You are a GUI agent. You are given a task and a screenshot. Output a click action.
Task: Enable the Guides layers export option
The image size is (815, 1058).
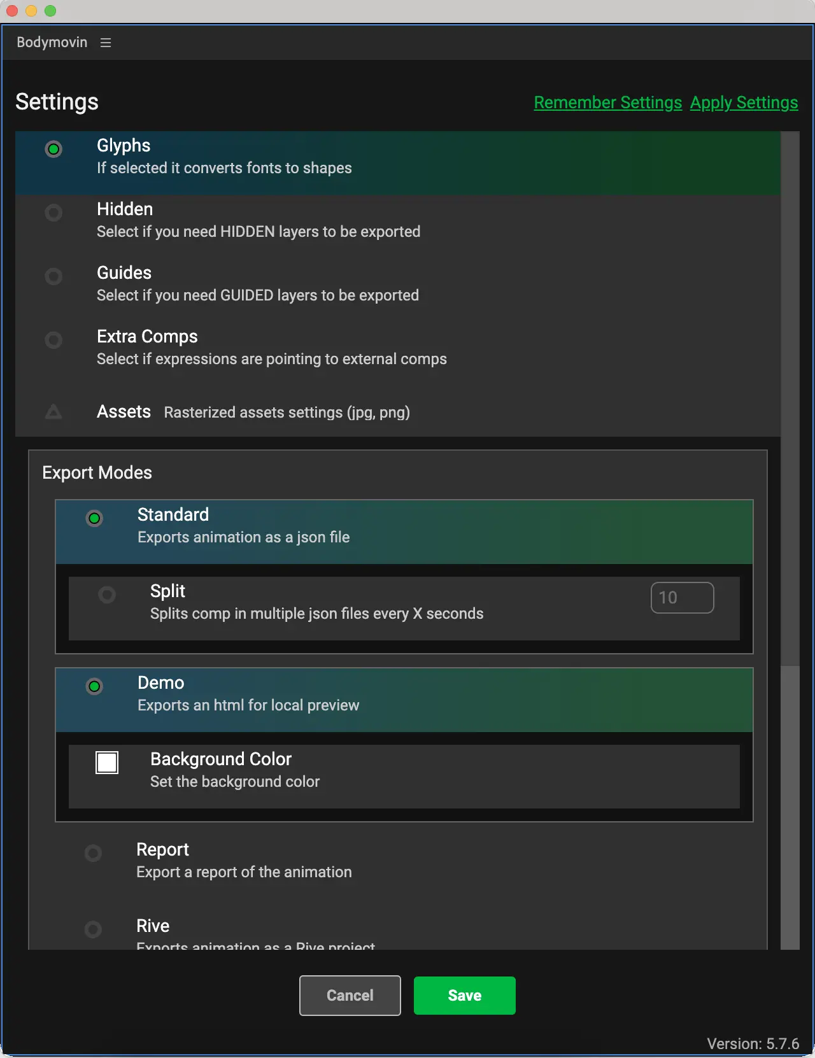point(54,276)
